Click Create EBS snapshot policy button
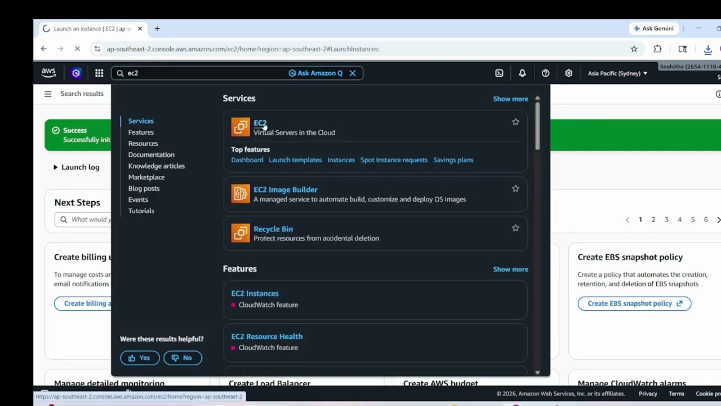Screen dimensions: 721x406 [x=634, y=303]
